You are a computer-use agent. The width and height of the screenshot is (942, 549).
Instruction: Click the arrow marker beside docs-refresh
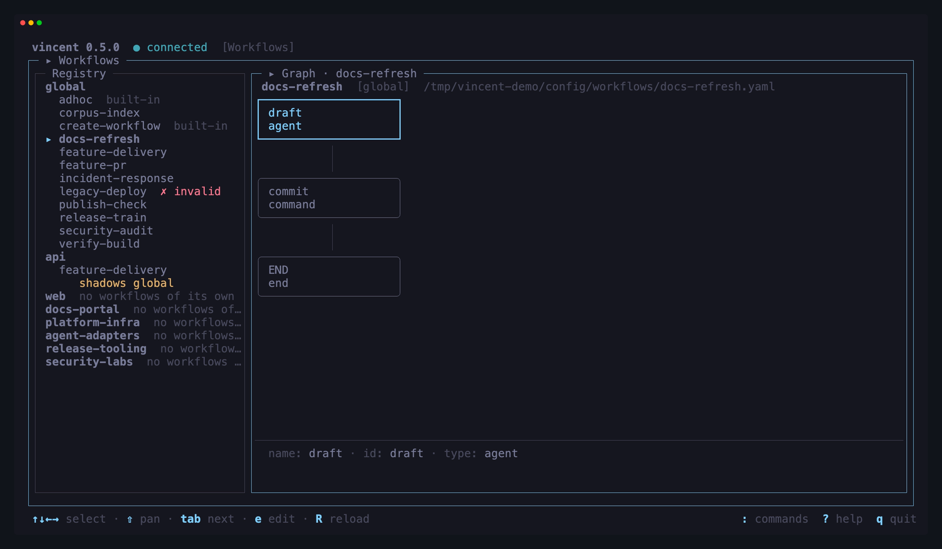pos(49,139)
